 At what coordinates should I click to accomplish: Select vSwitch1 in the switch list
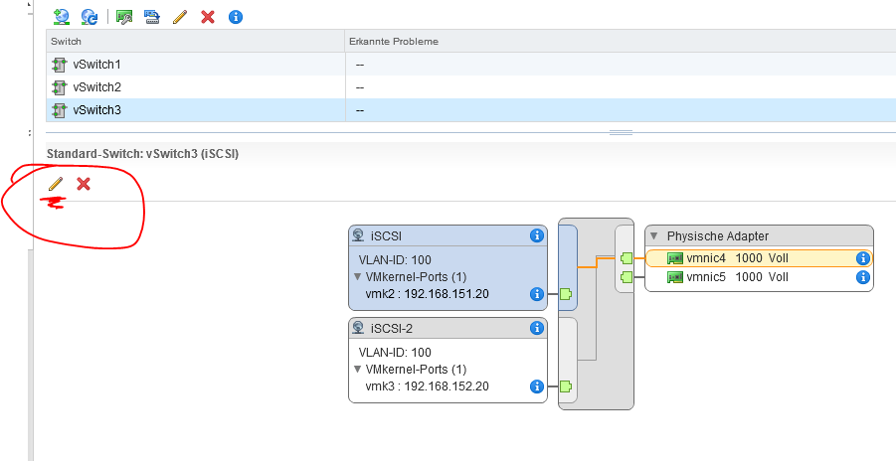point(97,65)
